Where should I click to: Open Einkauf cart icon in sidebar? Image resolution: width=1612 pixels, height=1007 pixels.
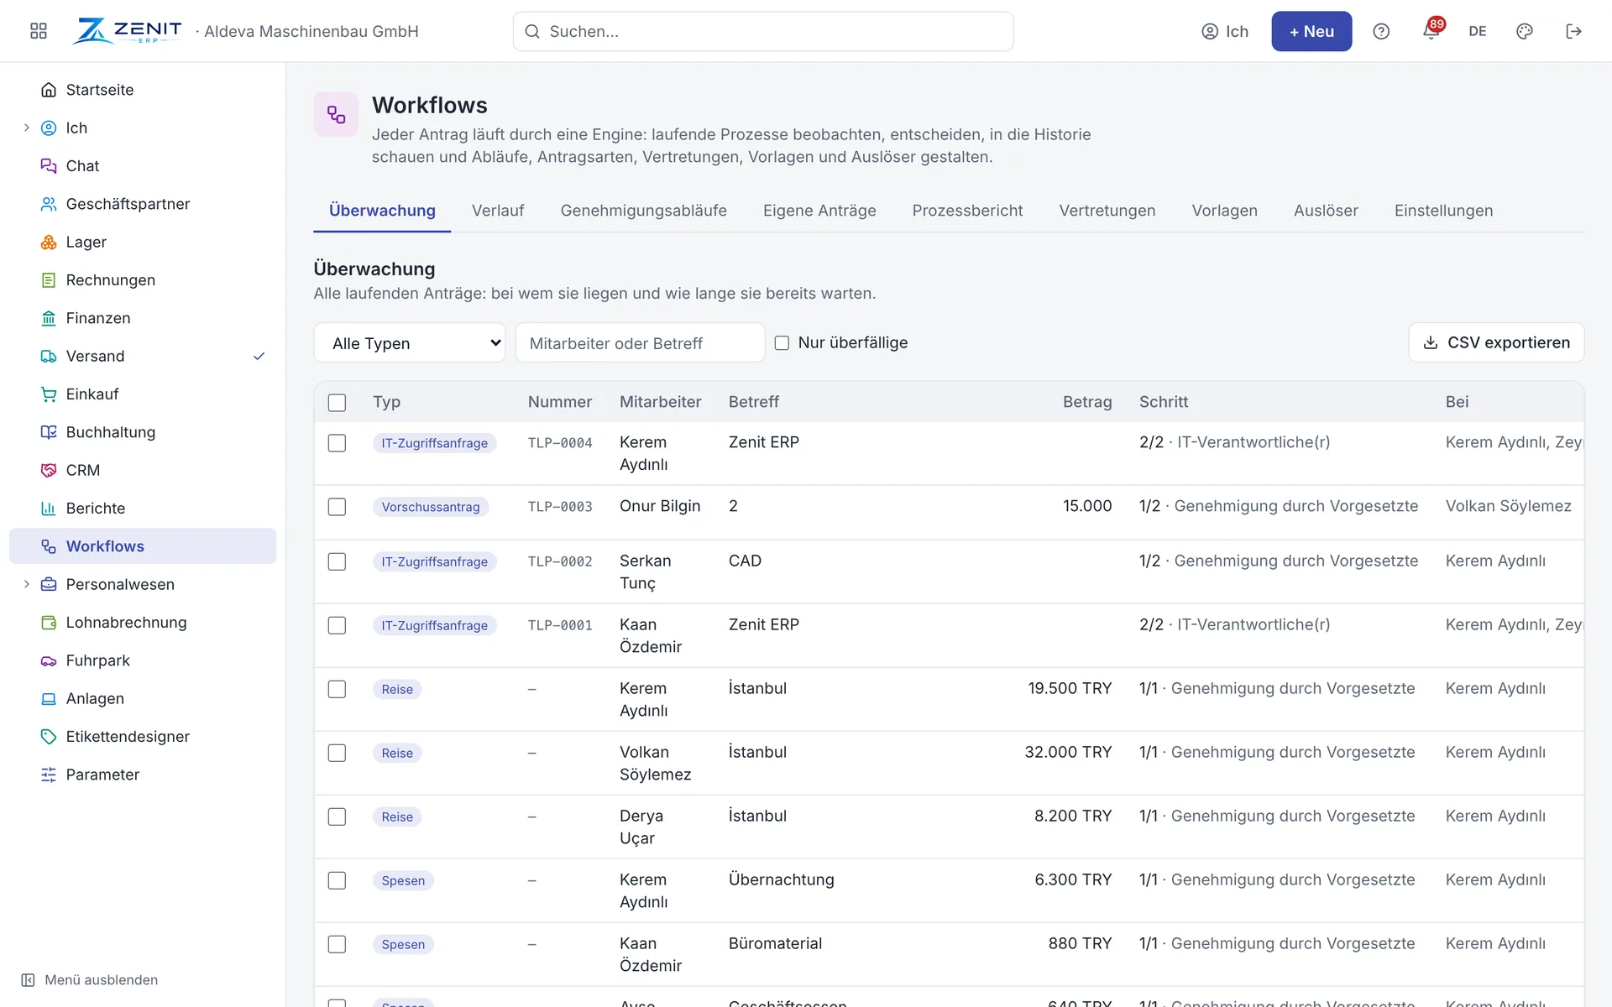pos(49,394)
